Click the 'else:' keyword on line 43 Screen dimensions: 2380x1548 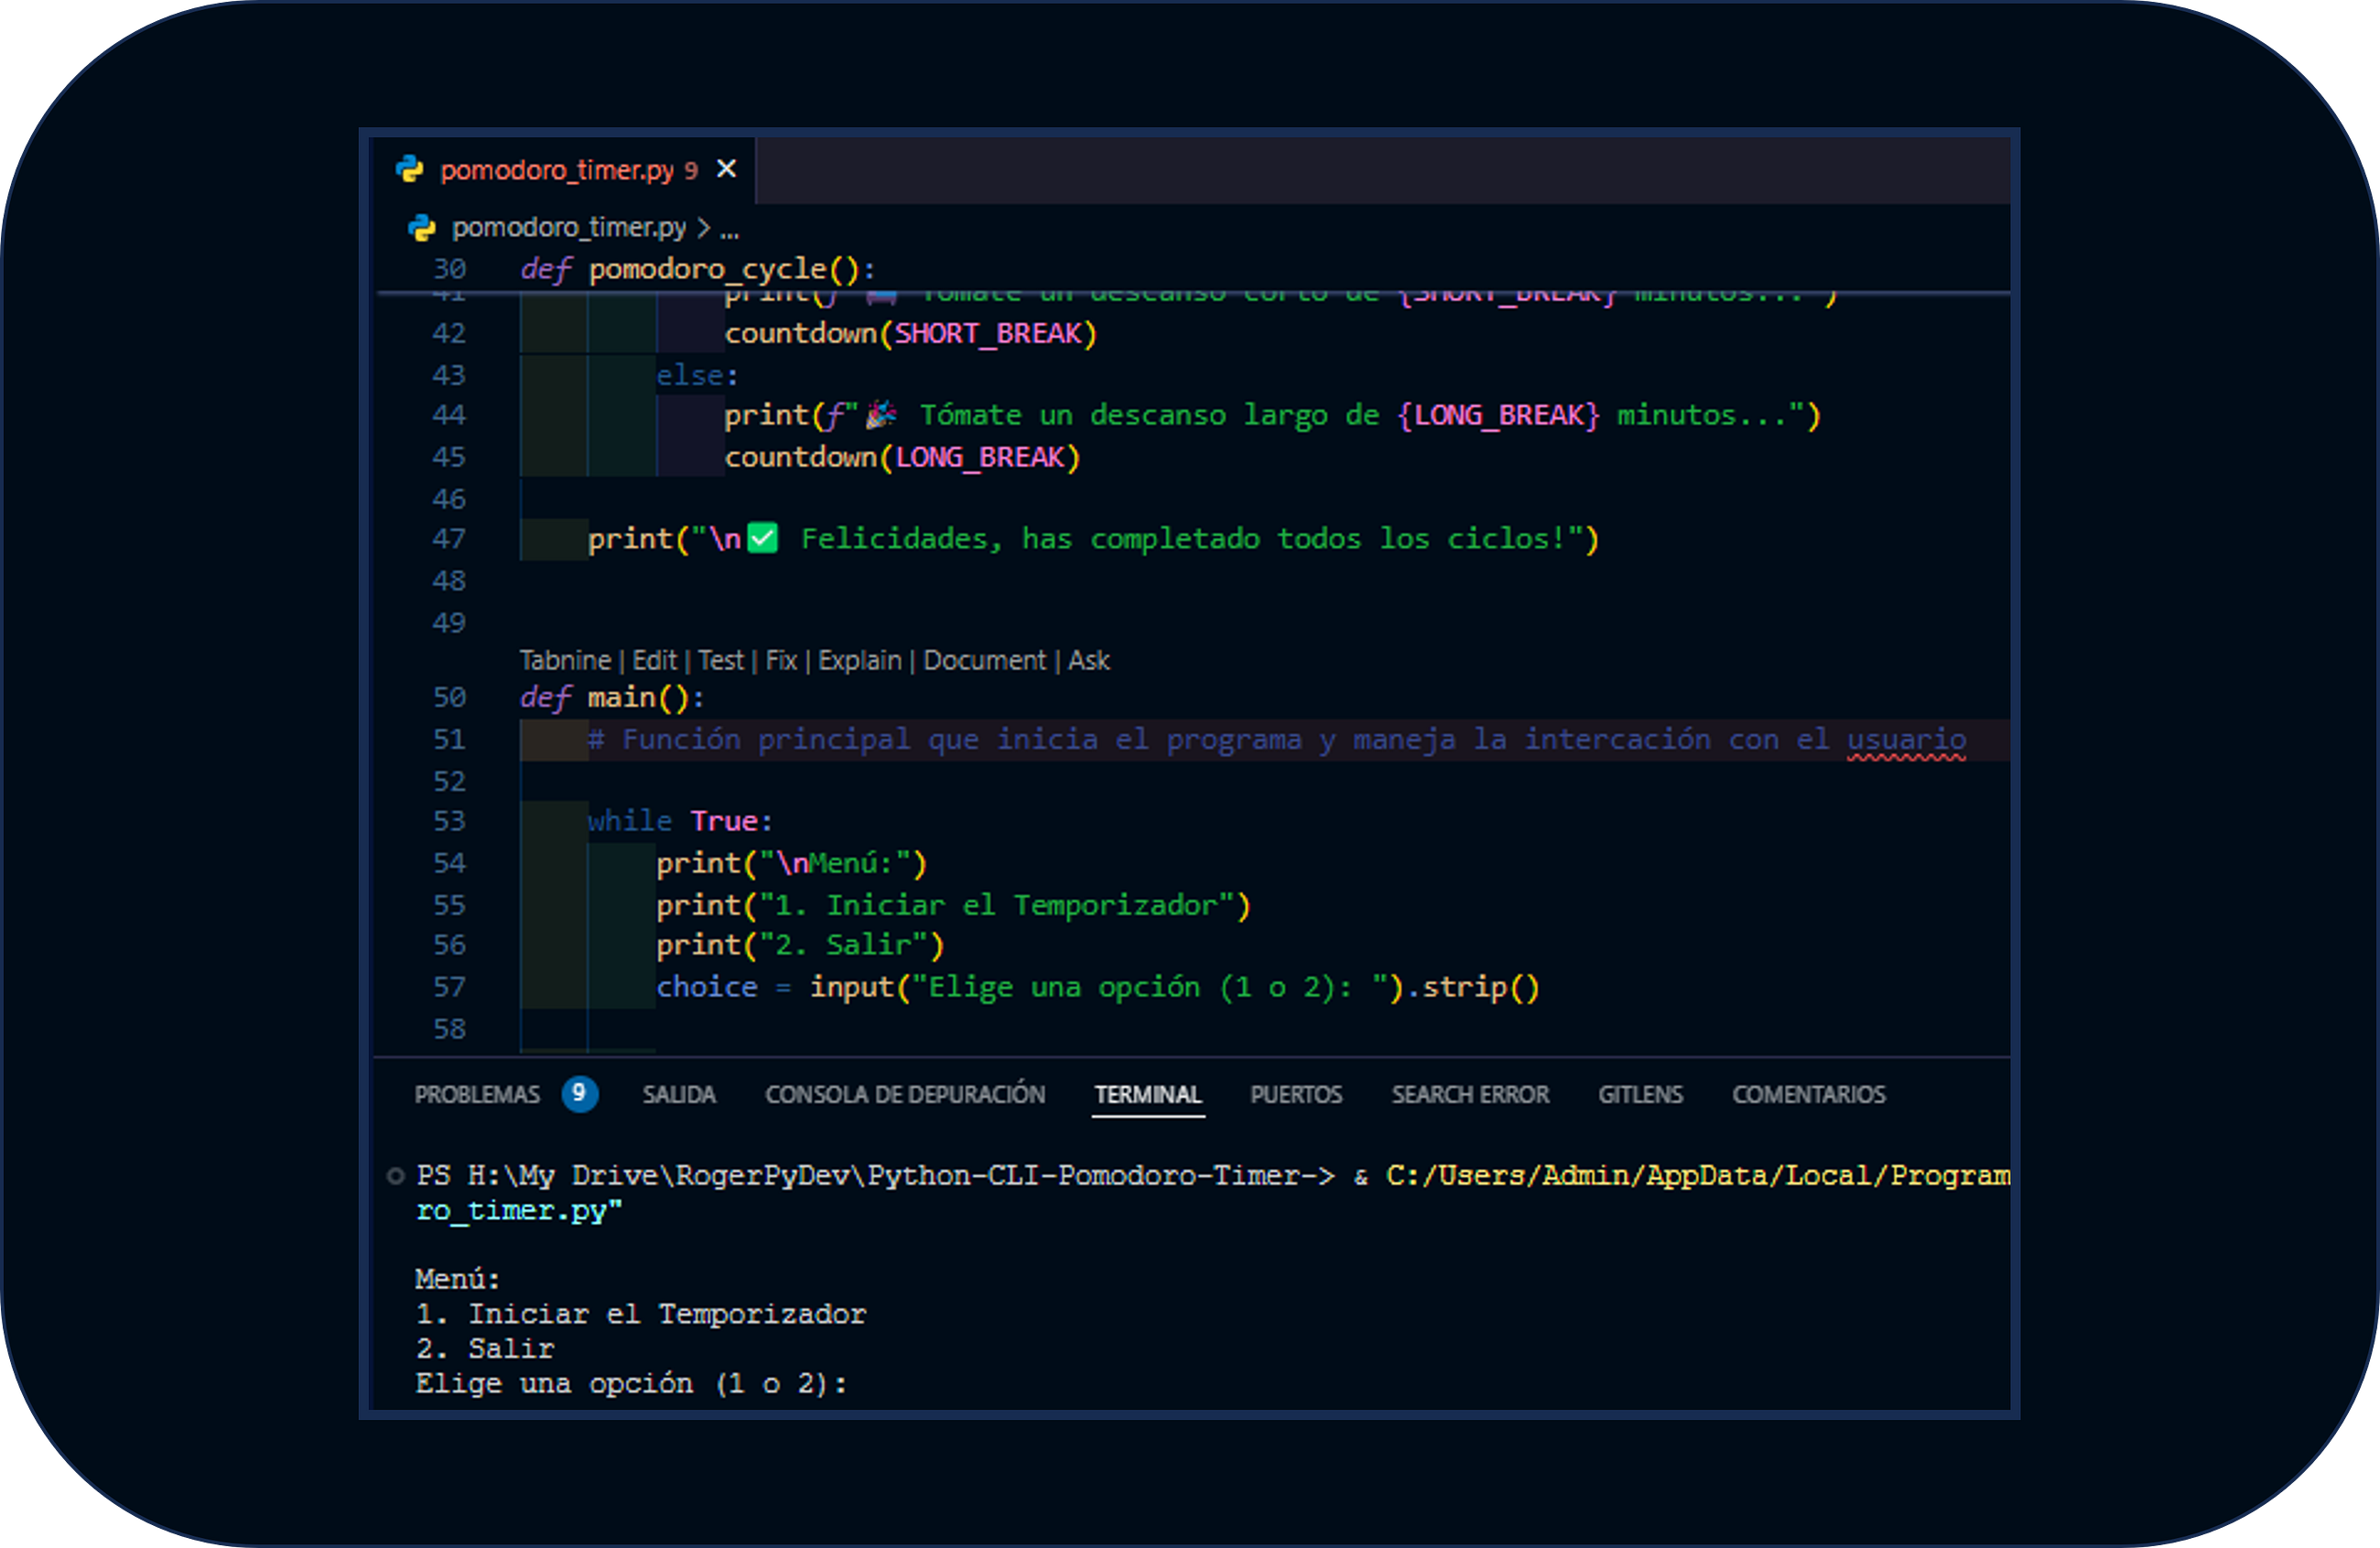(x=697, y=375)
